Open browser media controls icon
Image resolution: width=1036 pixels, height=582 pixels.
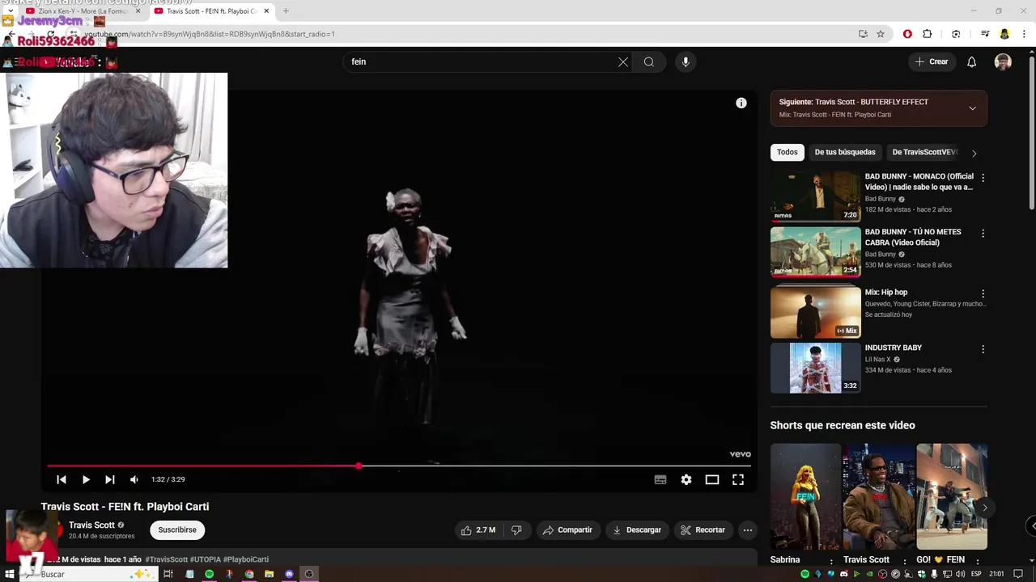coord(985,34)
